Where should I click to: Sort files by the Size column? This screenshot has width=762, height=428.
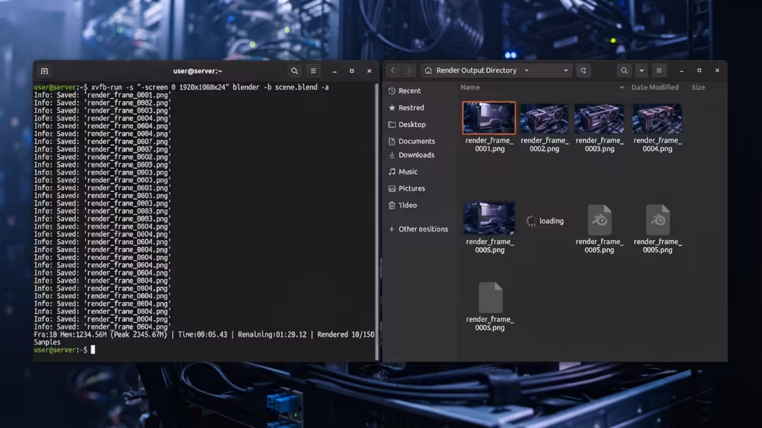[x=698, y=87]
